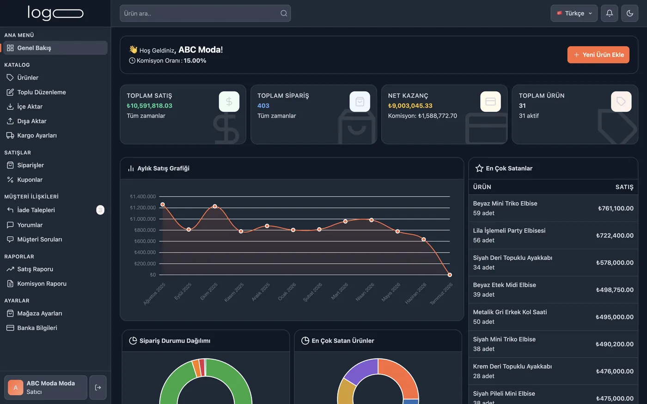
Task: Click the shopping bag icon on Toplam Sipariş
Action: 360,102
